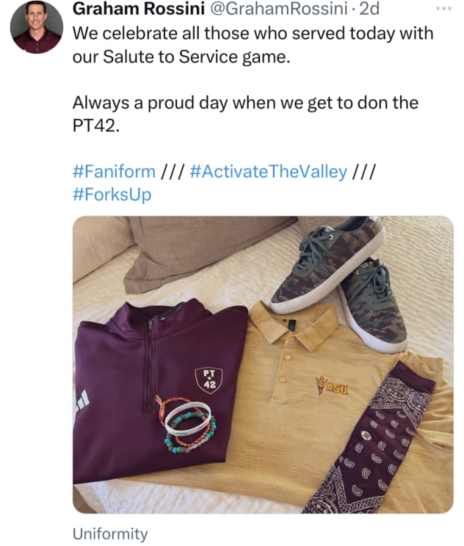Image resolution: width=464 pixels, height=546 pixels.
Task: Click the stacked bracelets in the photo
Action: tap(187, 423)
